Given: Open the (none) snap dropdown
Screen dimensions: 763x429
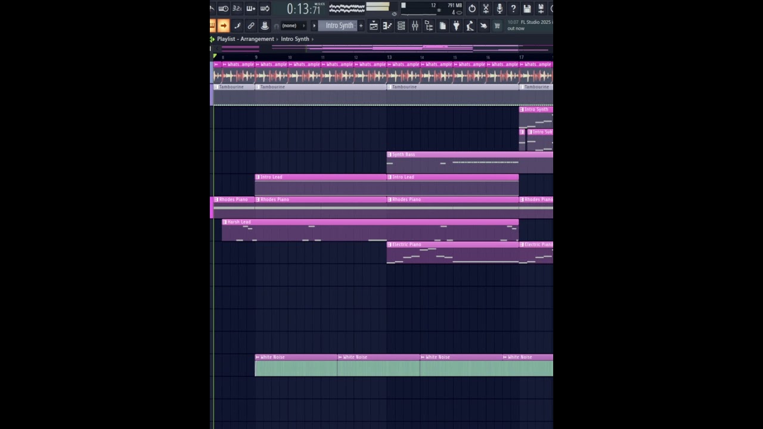Looking at the screenshot, I should tap(293, 26).
